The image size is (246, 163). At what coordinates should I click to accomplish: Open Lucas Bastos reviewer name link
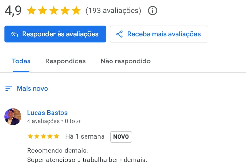(47, 113)
